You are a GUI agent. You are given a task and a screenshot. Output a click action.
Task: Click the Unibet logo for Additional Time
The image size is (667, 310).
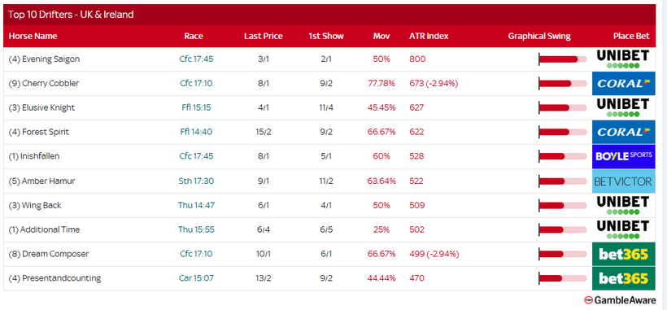pyautogui.click(x=623, y=229)
